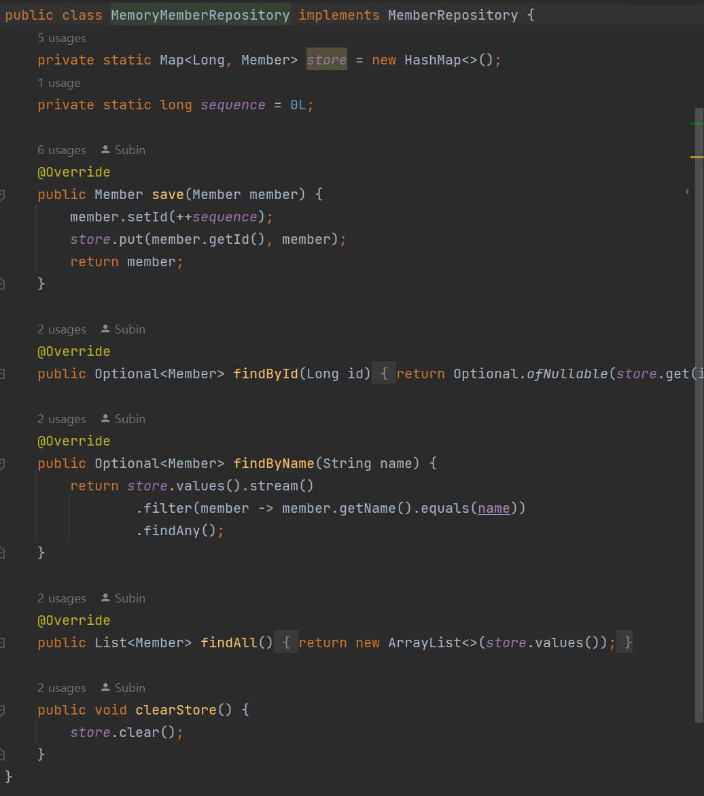Click @Override annotation above save method
This screenshot has height=796, width=704.
pos(73,172)
